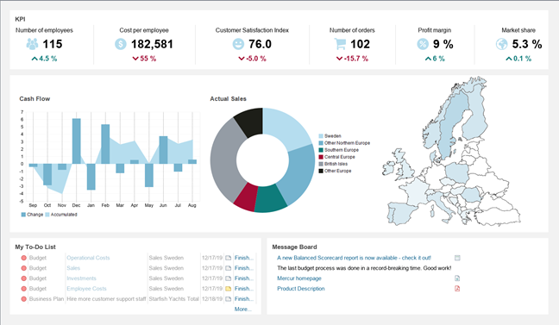559x325 pixels.
Task: Select the Central Europe red legend swatch
Action: point(321,157)
